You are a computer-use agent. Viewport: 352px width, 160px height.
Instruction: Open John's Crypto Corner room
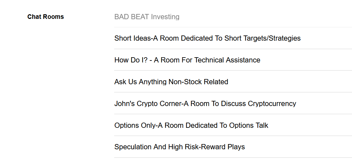[x=205, y=103]
